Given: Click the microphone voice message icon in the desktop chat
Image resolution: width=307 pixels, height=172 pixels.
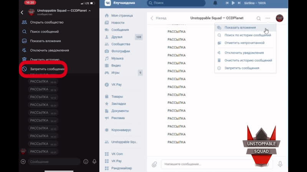Looking at the screenshot, I should tap(280, 164).
